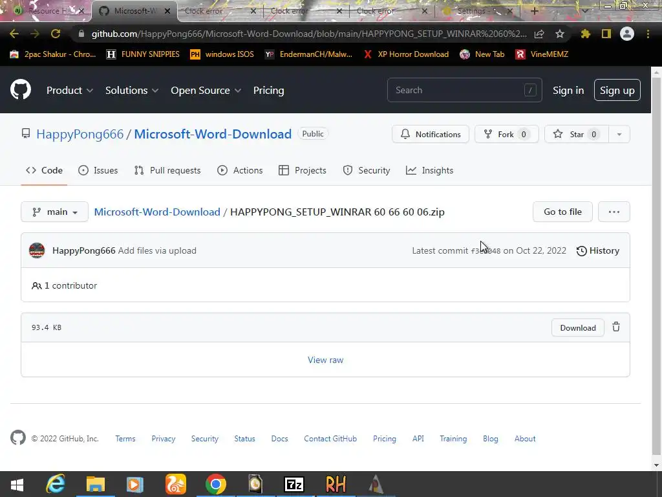Open the Chrome profile avatar
The image size is (662, 497).
point(627,34)
